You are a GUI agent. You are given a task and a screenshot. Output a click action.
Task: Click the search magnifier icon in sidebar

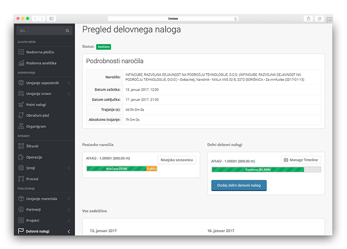[67, 31]
